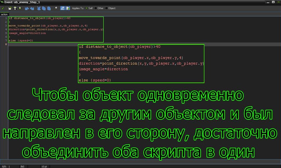Screen dimensions: 281x168
Task: Switch to the action tab
Action: coord(4,14)
